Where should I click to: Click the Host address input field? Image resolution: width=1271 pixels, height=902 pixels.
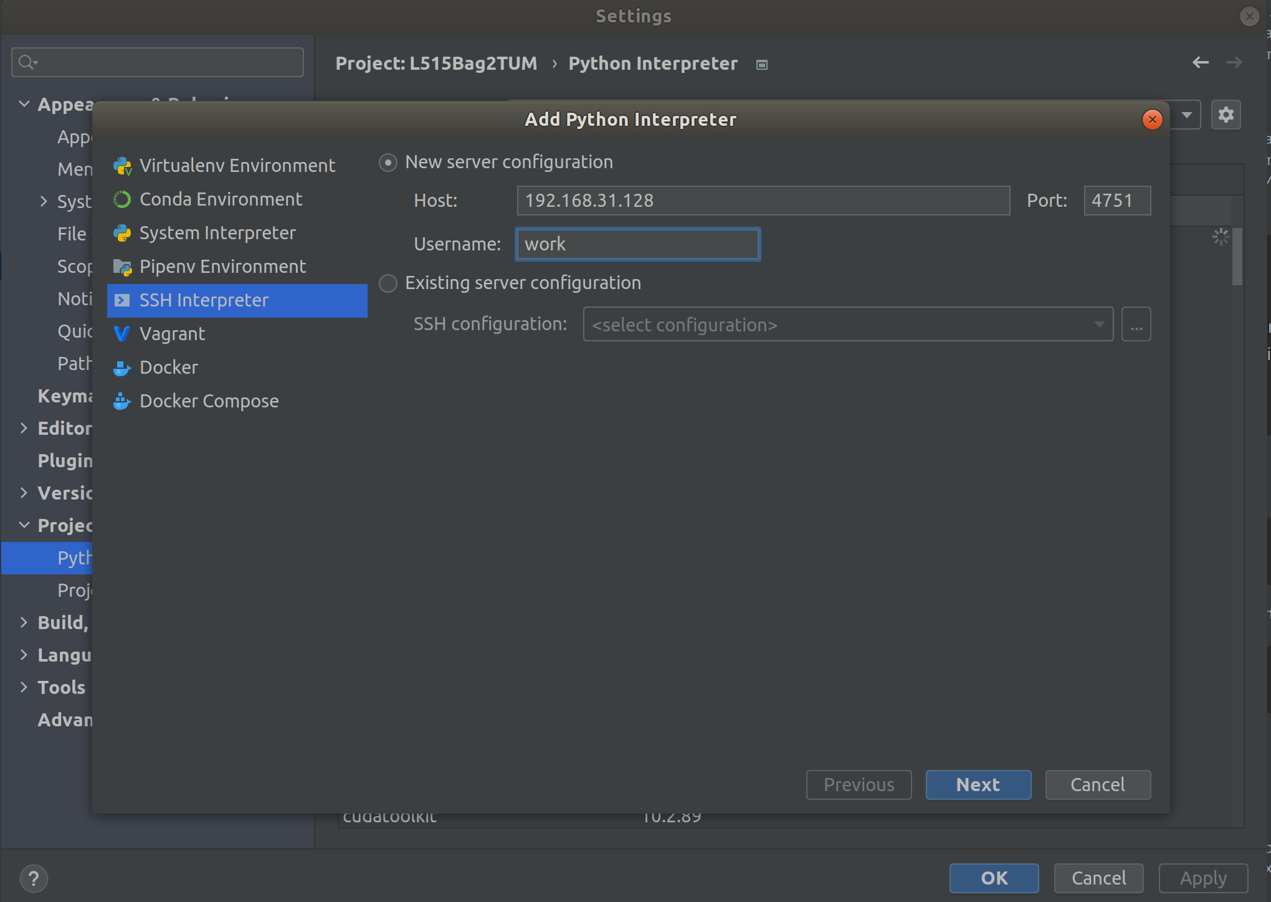tap(763, 201)
